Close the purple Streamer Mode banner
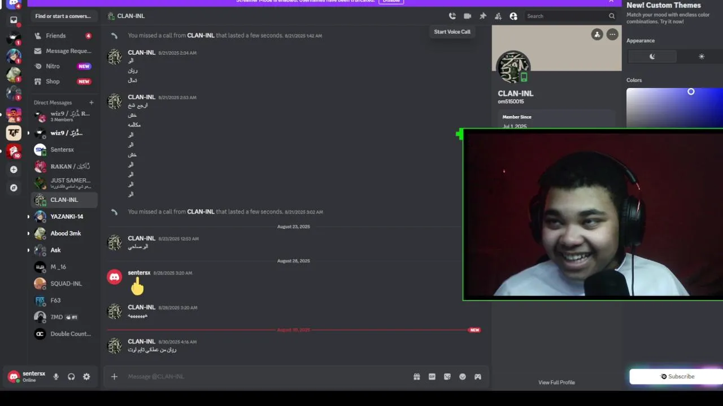The width and height of the screenshot is (723, 406). (611, 1)
